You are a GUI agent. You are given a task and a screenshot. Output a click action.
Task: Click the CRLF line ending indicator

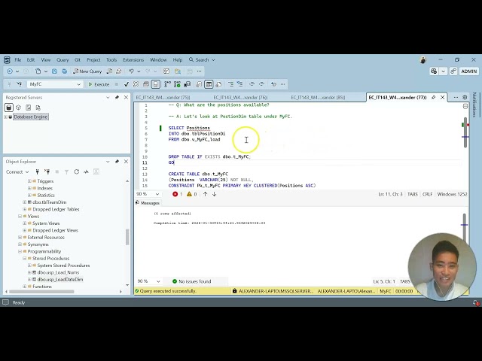click(x=427, y=194)
